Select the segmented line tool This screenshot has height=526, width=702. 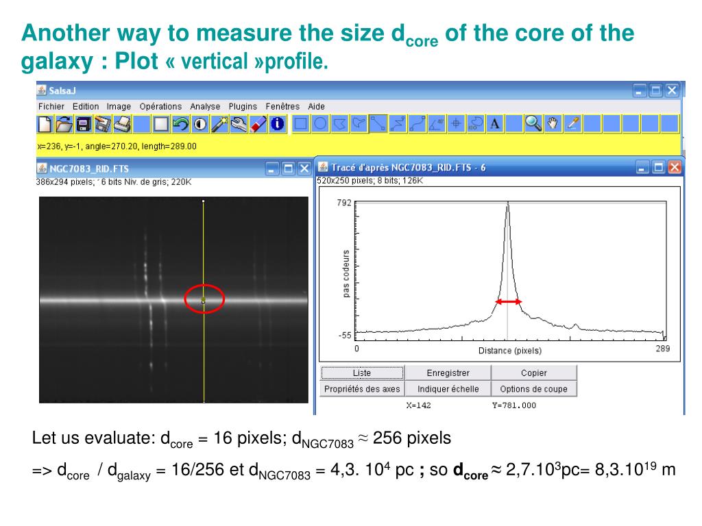click(x=398, y=123)
